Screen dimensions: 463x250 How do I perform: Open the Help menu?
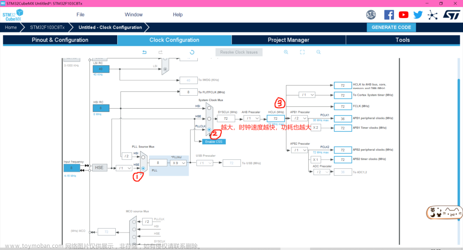[178, 15]
